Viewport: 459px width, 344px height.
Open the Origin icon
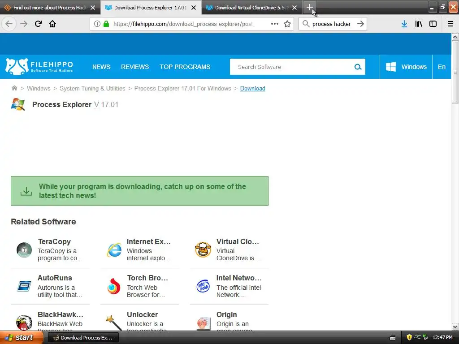[x=204, y=323]
